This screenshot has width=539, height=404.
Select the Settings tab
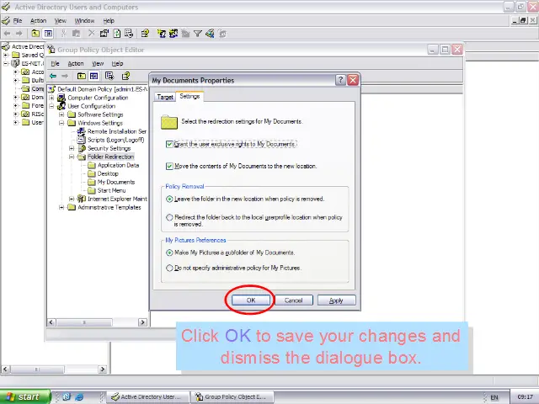tap(189, 96)
